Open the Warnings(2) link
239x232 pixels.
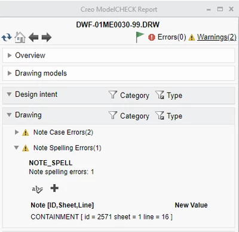(x=217, y=37)
